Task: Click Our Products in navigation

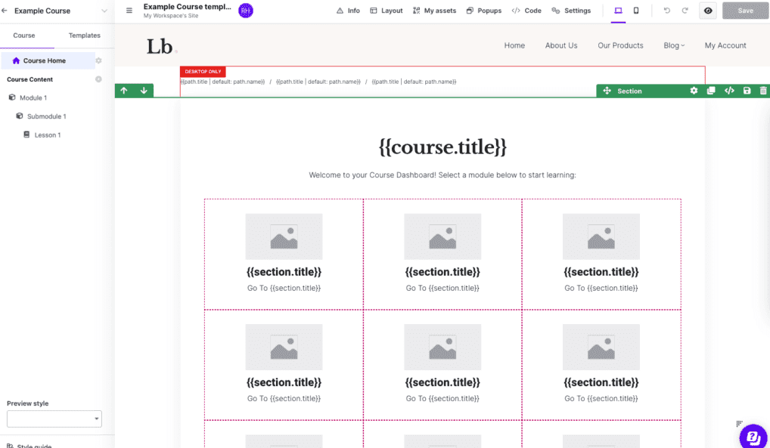Action: point(620,45)
